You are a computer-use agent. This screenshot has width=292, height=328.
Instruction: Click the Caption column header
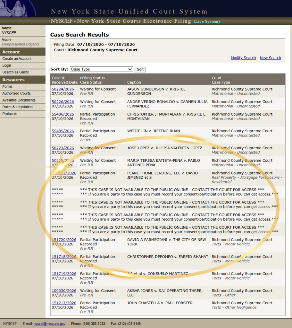pos(134,82)
